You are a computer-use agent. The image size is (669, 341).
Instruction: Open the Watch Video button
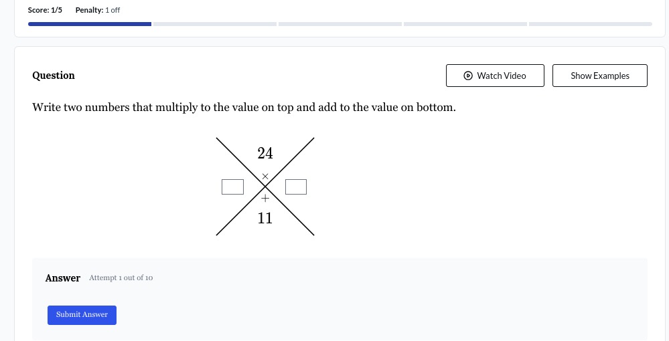point(495,76)
